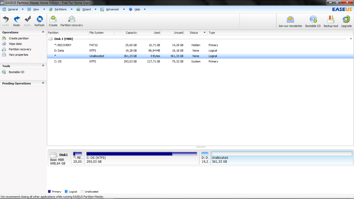Open the General menu
Screen dimensions: 354x199
point(13,9)
